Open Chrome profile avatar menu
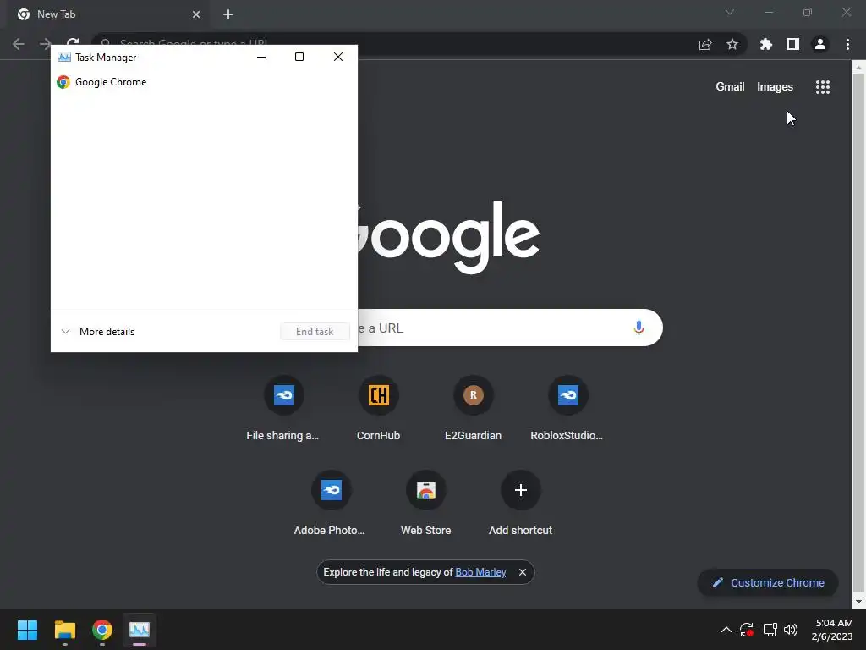 (820, 44)
